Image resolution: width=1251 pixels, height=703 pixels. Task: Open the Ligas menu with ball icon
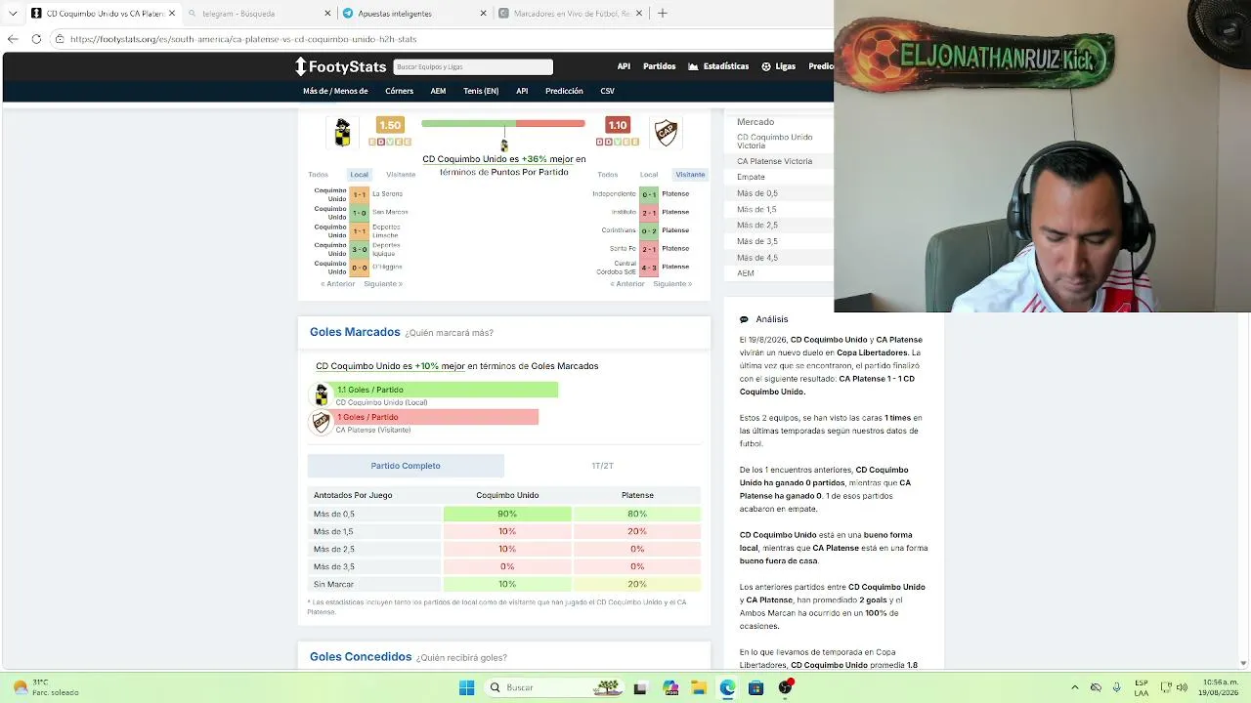click(778, 66)
